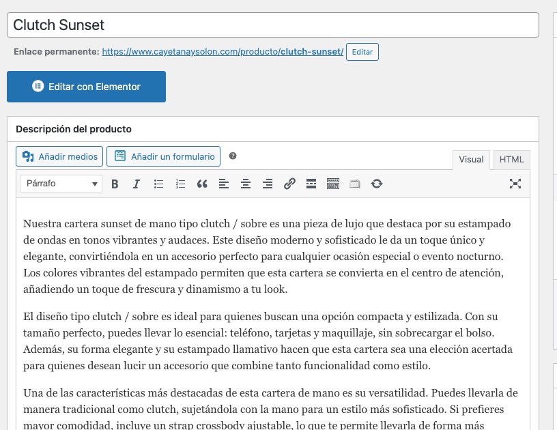Click the Descripción del producto panel heading

click(74, 129)
